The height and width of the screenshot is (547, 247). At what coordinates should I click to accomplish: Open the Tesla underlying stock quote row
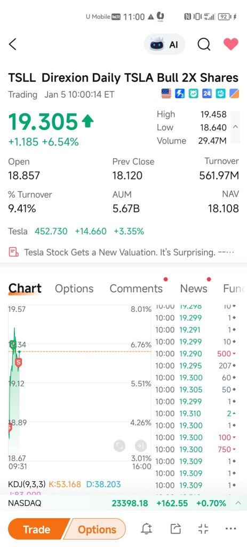(76, 231)
